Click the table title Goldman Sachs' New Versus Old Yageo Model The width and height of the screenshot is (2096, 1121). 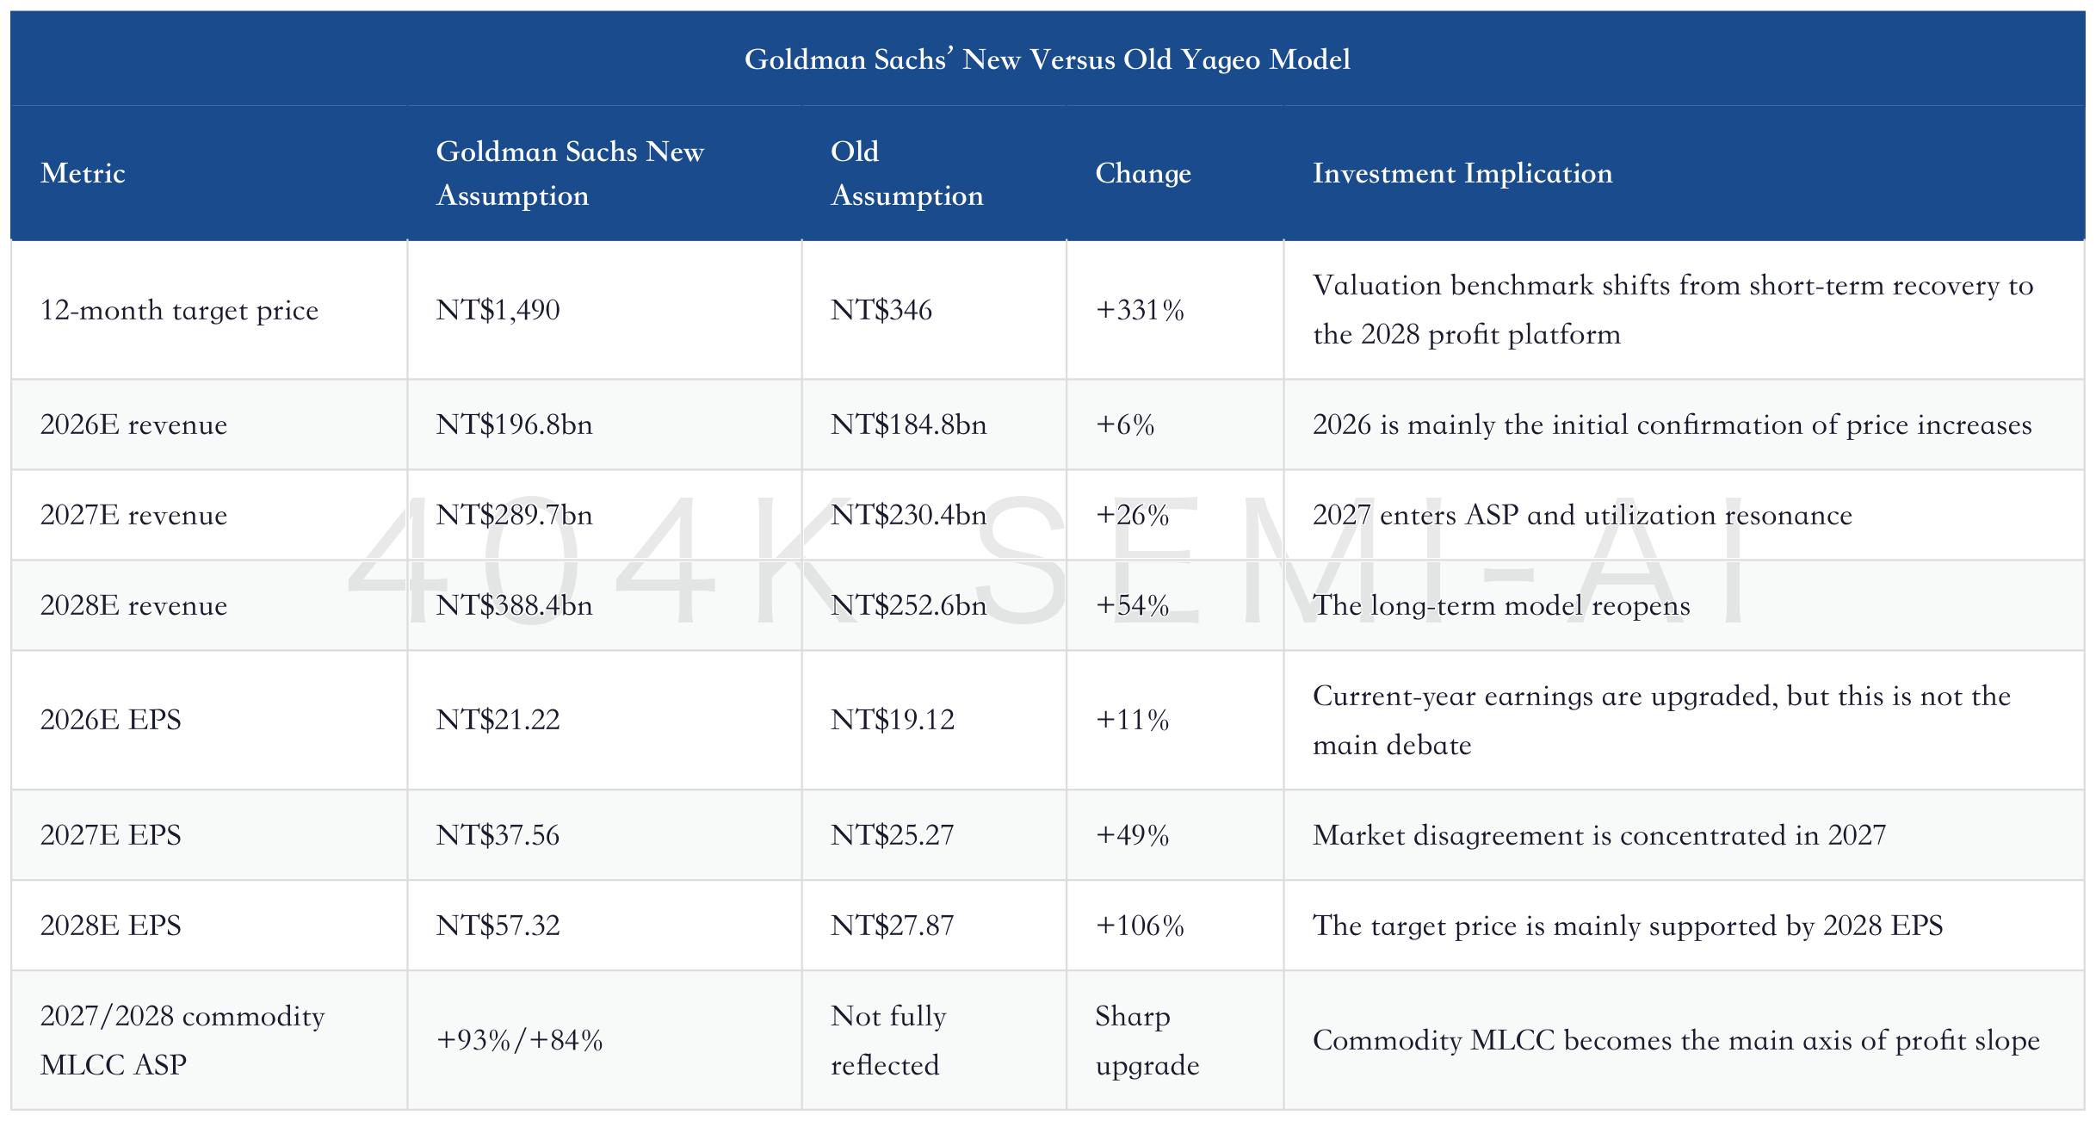(1047, 59)
